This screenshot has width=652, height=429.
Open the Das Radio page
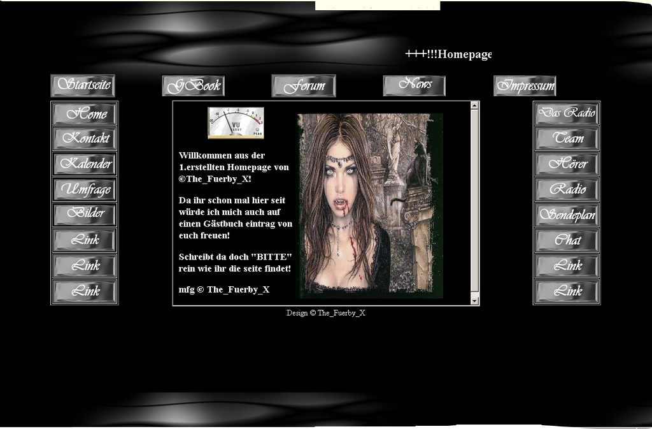pyautogui.click(x=567, y=114)
